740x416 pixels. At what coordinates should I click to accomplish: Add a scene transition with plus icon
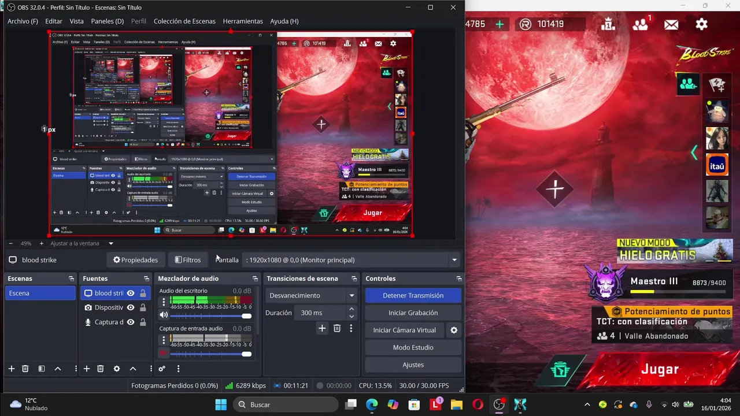pyautogui.click(x=322, y=328)
